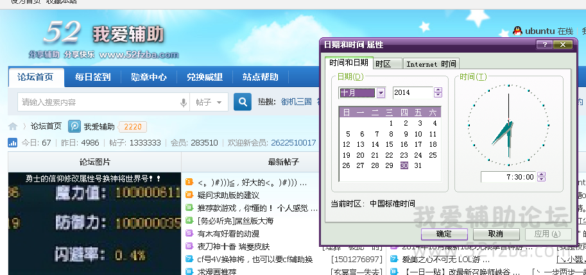The width and height of the screenshot is (586, 275).
Task: Open the post 疑问求助版的建议
Action: (228, 195)
